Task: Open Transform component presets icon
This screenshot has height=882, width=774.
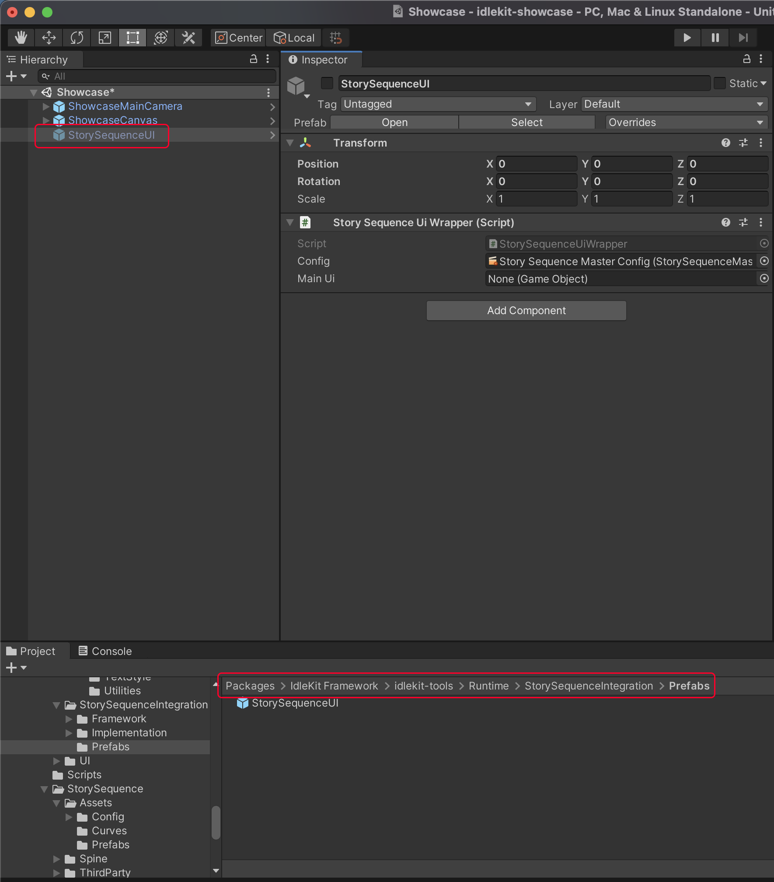Action: (x=743, y=143)
